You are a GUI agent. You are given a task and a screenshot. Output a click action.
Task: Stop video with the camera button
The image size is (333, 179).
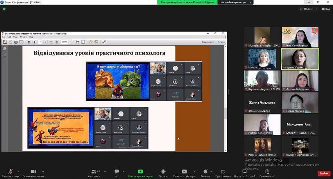pos(33,172)
